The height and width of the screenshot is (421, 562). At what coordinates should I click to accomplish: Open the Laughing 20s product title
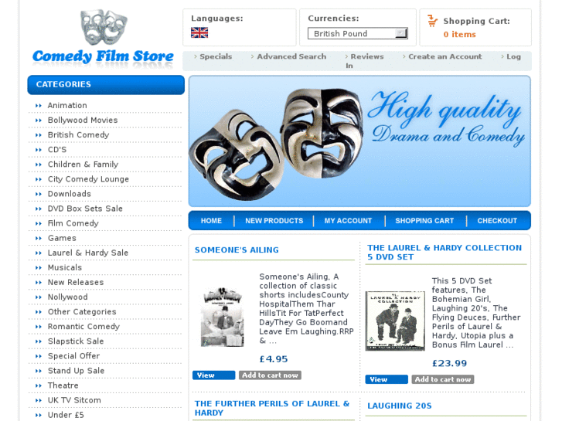[x=400, y=406]
